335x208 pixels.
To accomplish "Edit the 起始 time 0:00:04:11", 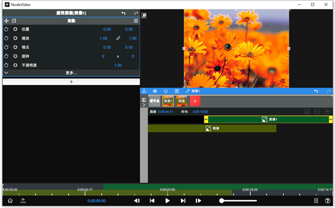I will pos(166,112).
